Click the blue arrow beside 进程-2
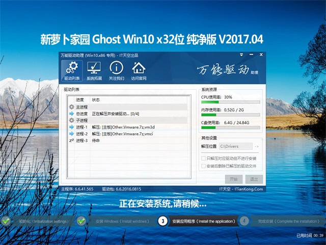The image size is (326, 245). [71, 134]
